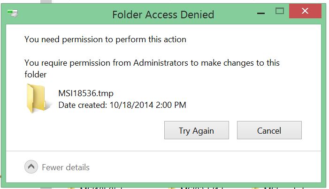Select the MSI18536.tmp folder icon

(x=39, y=98)
